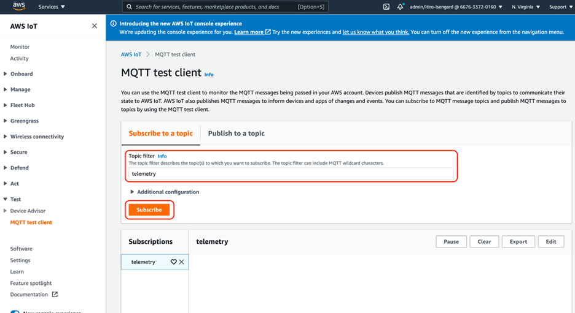Click 'let us know what you think' link
This screenshot has height=313, width=575.
coord(375,32)
